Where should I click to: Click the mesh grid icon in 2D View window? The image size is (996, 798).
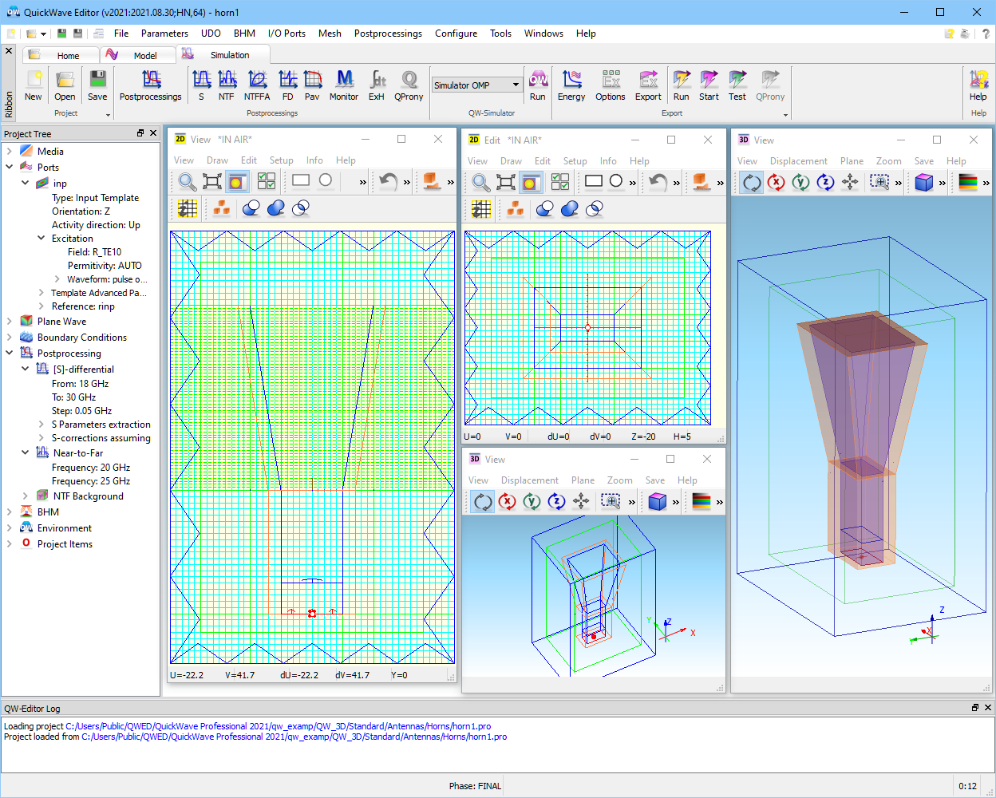[188, 208]
